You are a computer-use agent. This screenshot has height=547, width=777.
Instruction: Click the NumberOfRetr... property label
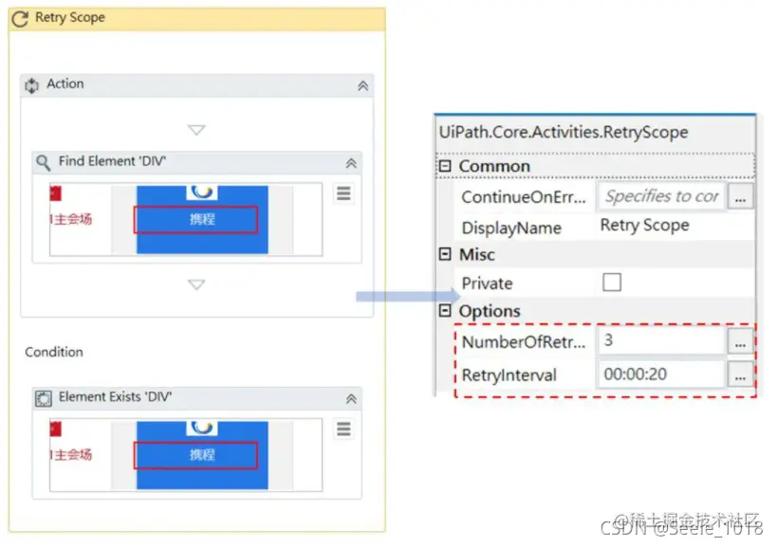pyautogui.click(x=524, y=341)
